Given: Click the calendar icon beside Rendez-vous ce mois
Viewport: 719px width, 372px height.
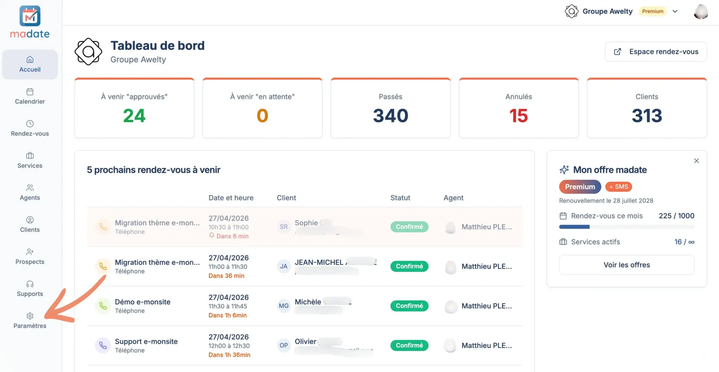Looking at the screenshot, I should 563,216.
